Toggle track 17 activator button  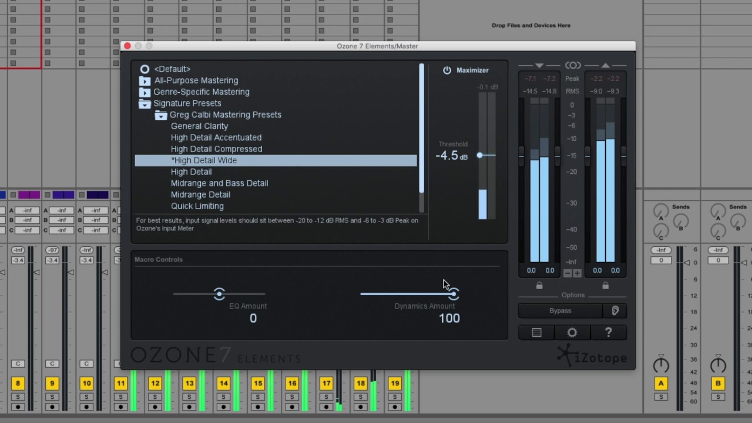point(326,383)
